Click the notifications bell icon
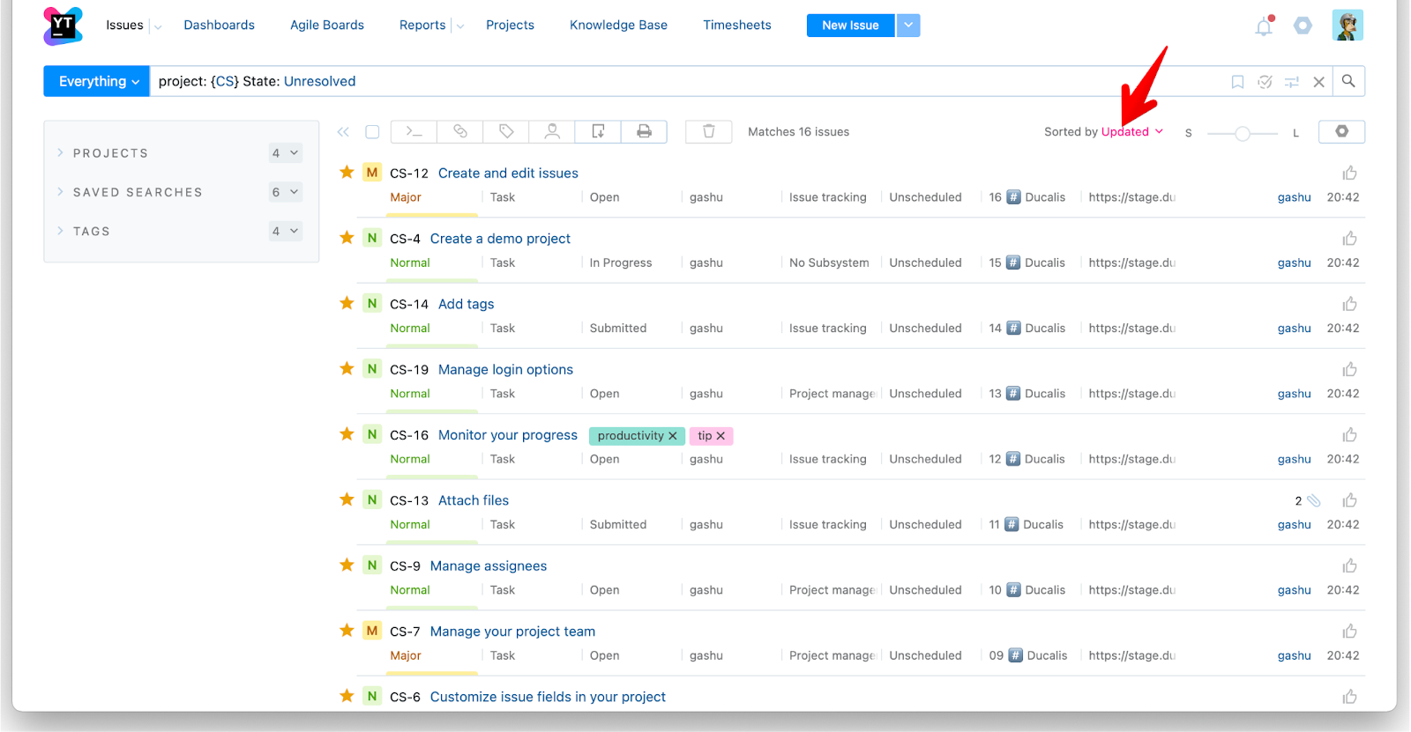This screenshot has height=732, width=1411. click(1264, 26)
